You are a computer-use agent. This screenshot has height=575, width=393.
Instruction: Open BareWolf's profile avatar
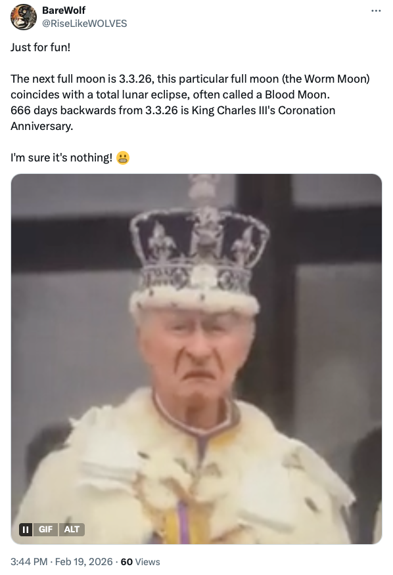coord(24,17)
